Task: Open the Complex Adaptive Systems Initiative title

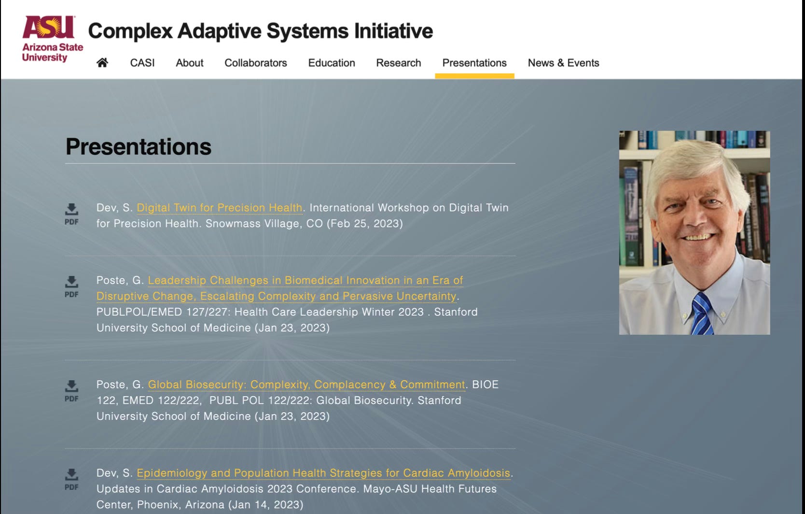Action: (261, 31)
